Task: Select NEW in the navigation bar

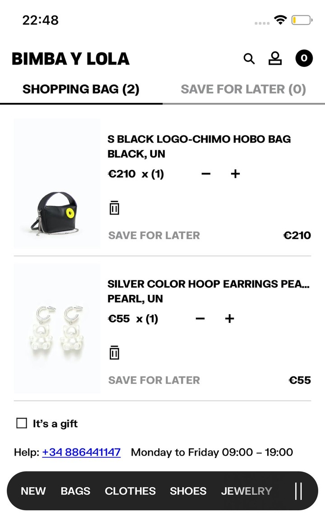Action: coord(33,491)
